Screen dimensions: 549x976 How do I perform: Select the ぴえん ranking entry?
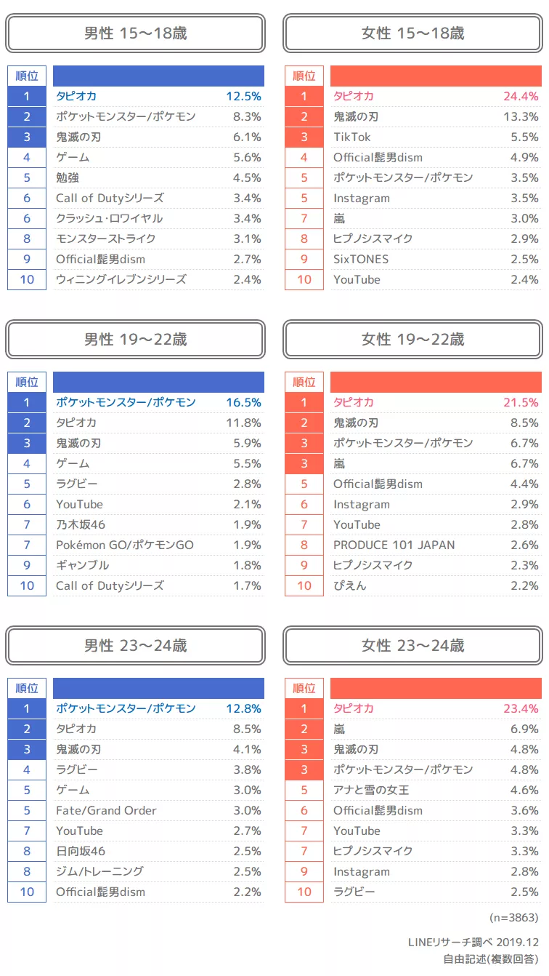pos(351,585)
